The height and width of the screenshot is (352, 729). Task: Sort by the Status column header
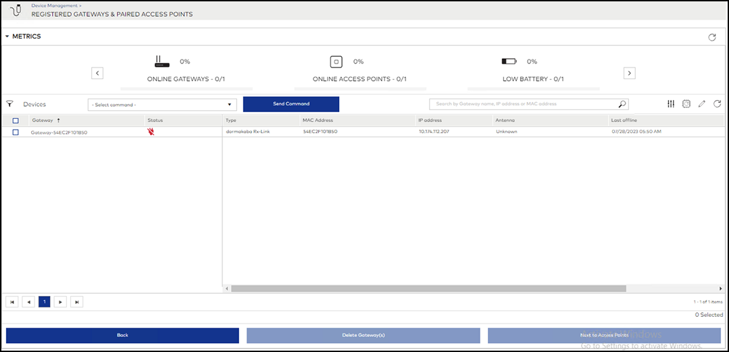pyautogui.click(x=155, y=120)
